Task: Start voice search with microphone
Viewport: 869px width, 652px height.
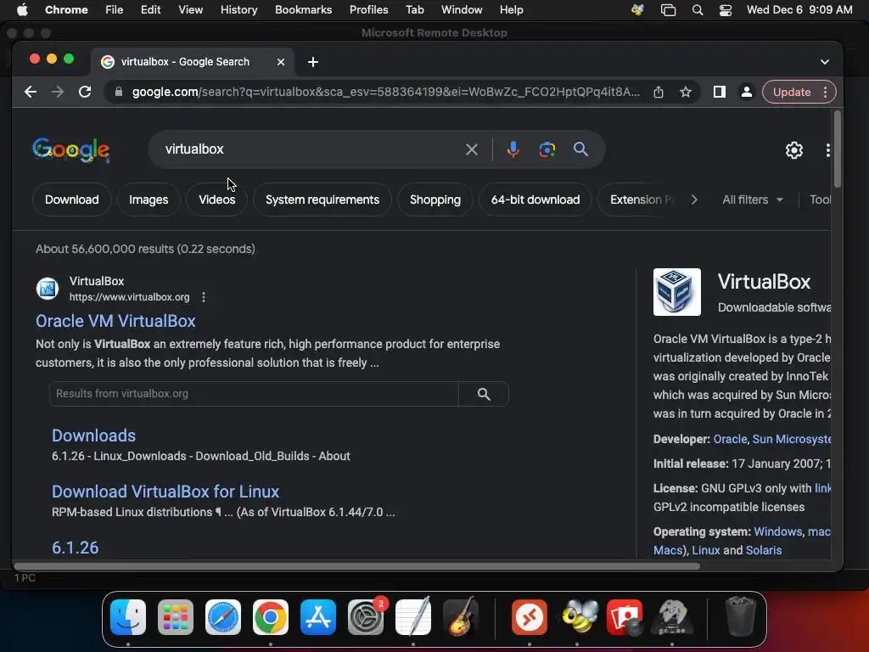Action: coord(513,149)
